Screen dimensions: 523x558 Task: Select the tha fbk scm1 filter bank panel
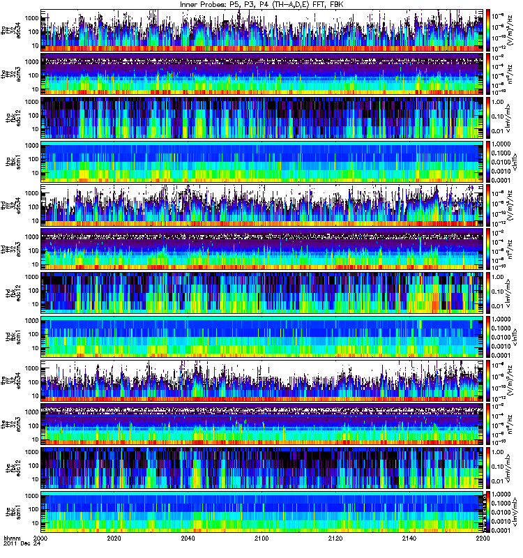click(262, 162)
